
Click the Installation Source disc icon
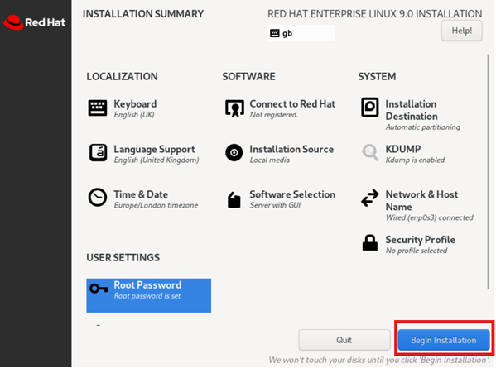234,153
